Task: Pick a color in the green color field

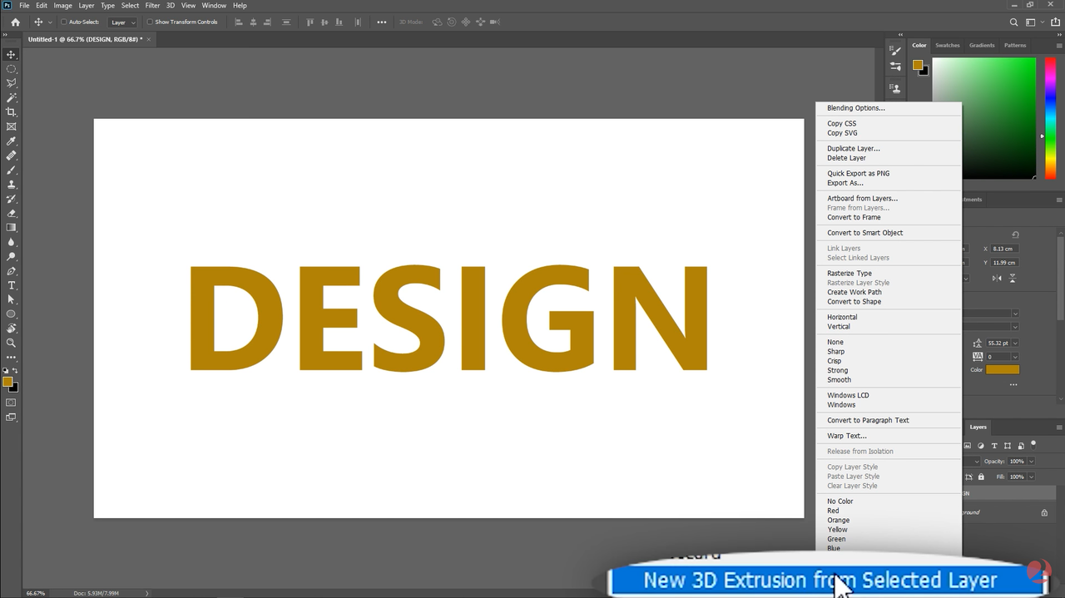Action: tap(984, 117)
